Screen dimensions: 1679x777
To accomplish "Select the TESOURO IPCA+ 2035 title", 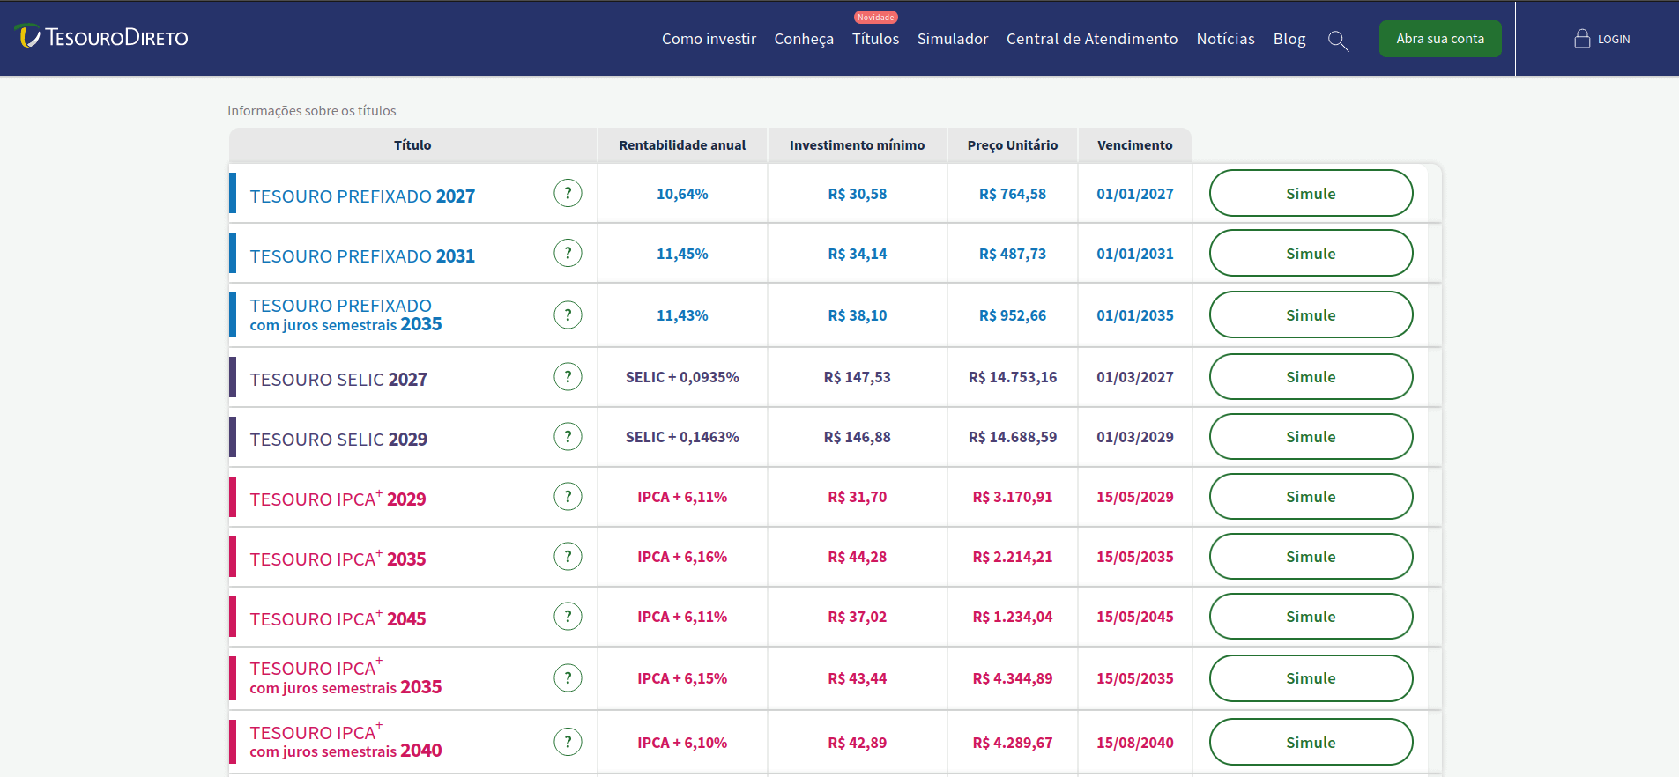I will [x=338, y=558].
